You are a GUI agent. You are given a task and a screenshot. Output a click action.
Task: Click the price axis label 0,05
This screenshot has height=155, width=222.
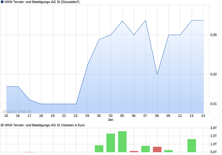click(213, 35)
